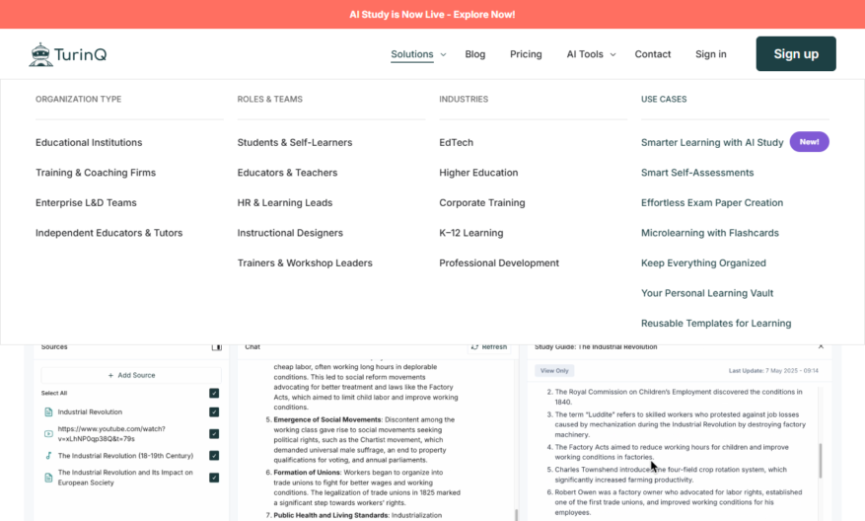Viewport: 865px width, 521px height.
Task: Click the YouTube video source icon
Action: tap(48, 434)
